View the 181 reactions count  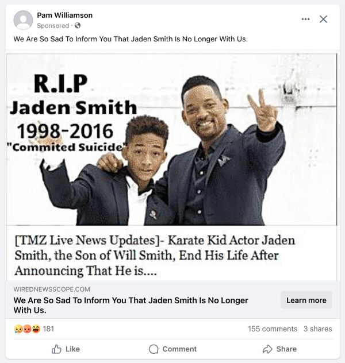[x=48, y=329]
